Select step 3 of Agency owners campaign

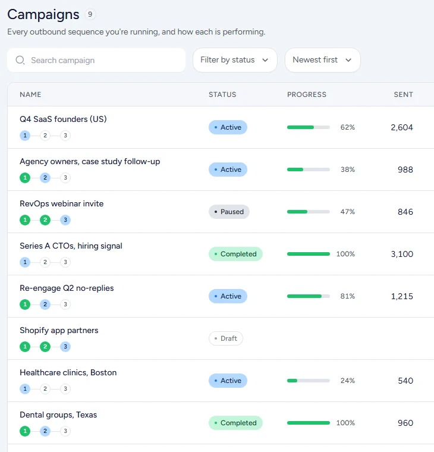65,178
